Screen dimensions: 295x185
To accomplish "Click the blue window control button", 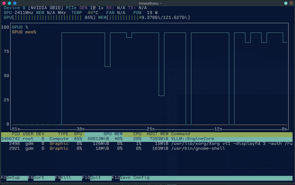I will [15, 3].
